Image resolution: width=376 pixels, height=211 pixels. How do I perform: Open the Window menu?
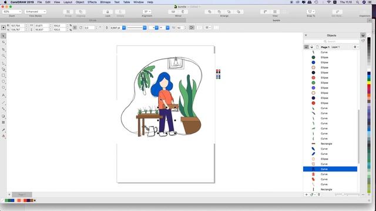(x=139, y=2)
